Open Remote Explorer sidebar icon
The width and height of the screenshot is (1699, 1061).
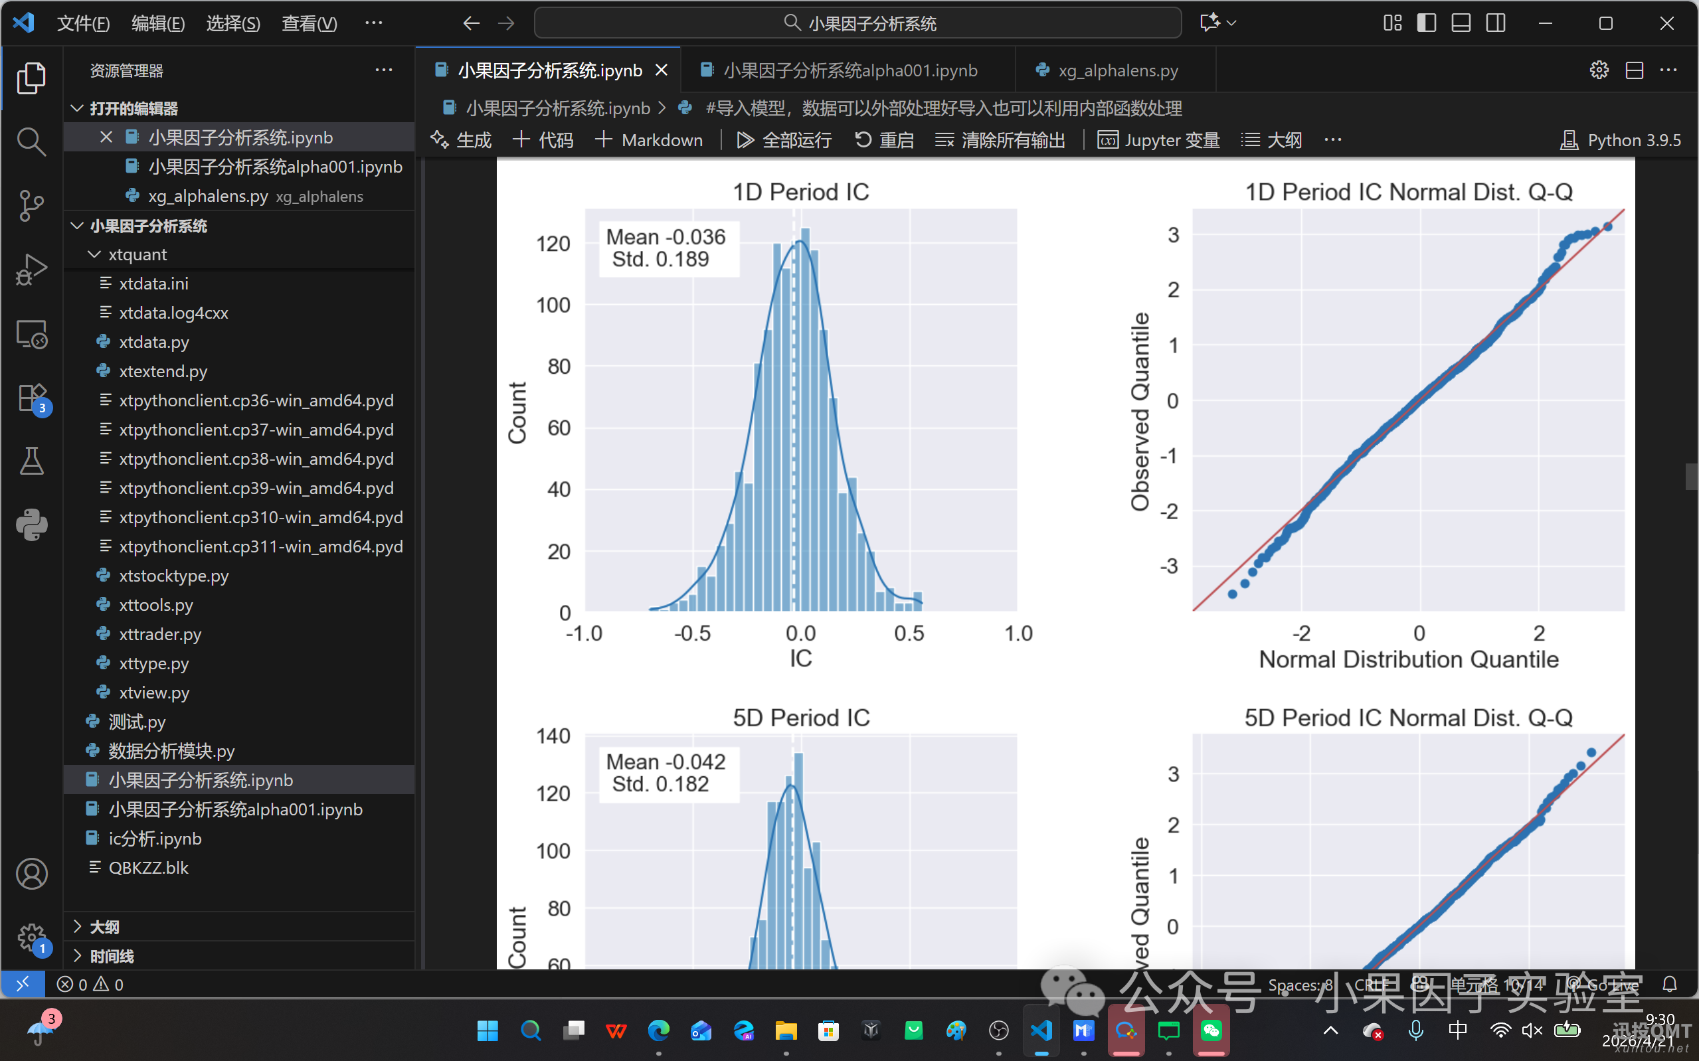pyautogui.click(x=31, y=334)
